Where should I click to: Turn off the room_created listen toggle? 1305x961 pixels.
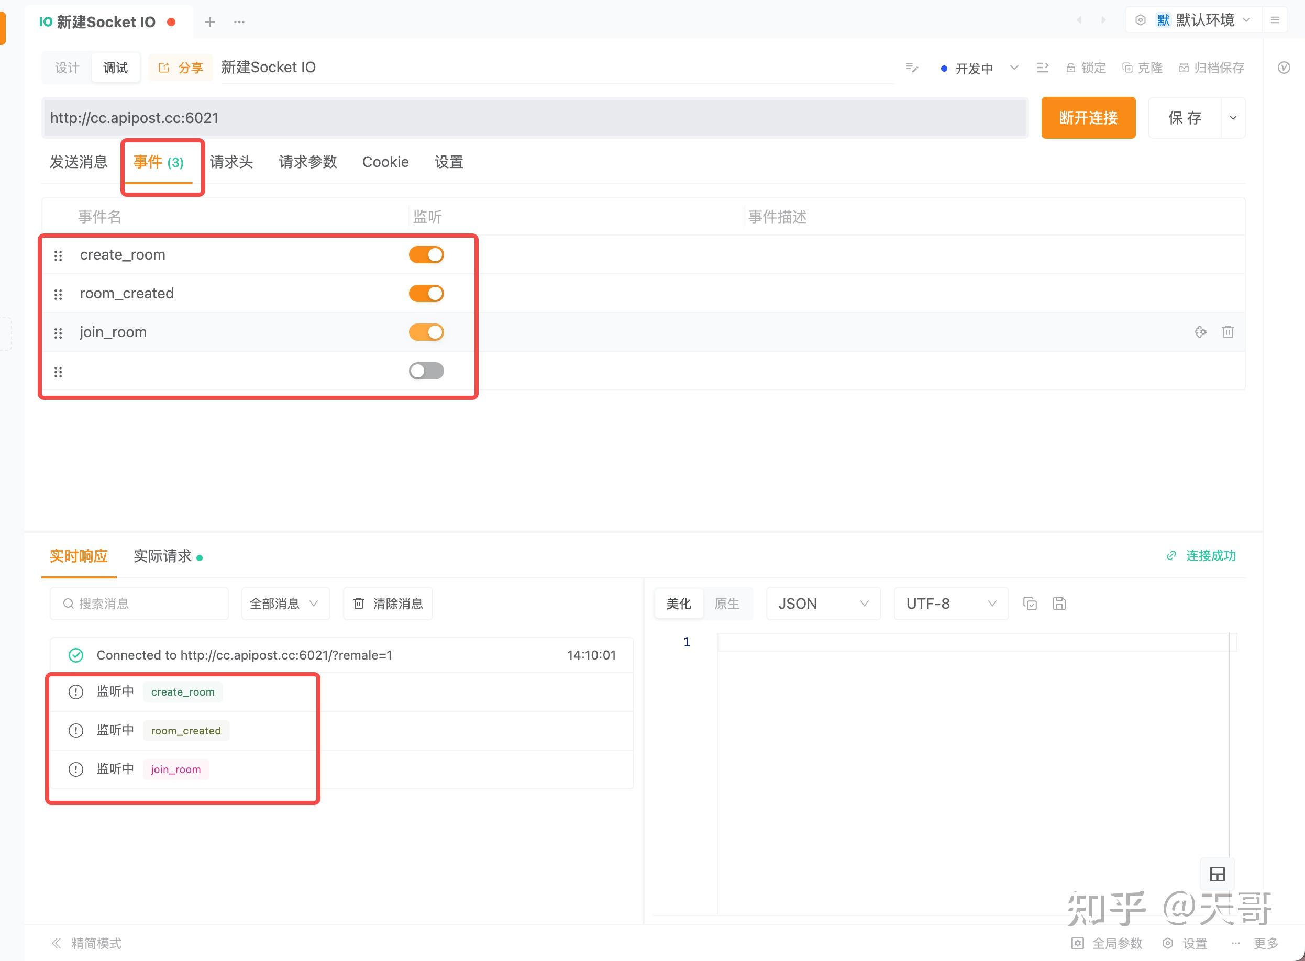pos(426,293)
